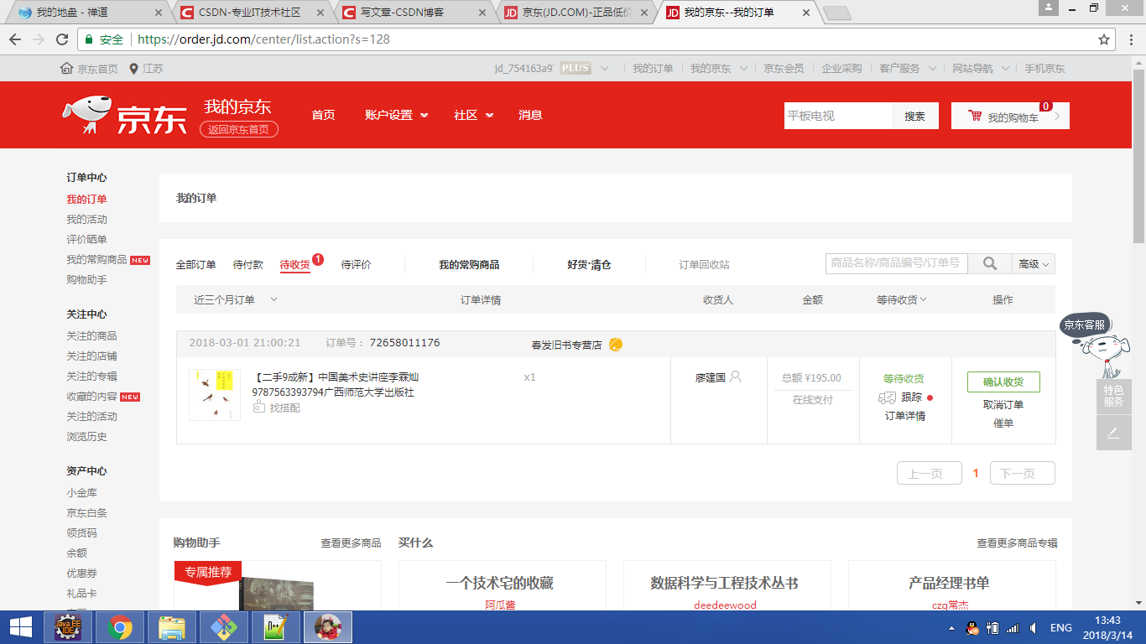Open 浏览历史 in the sidebar
The width and height of the screenshot is (1146, 644).
point(87,436)
